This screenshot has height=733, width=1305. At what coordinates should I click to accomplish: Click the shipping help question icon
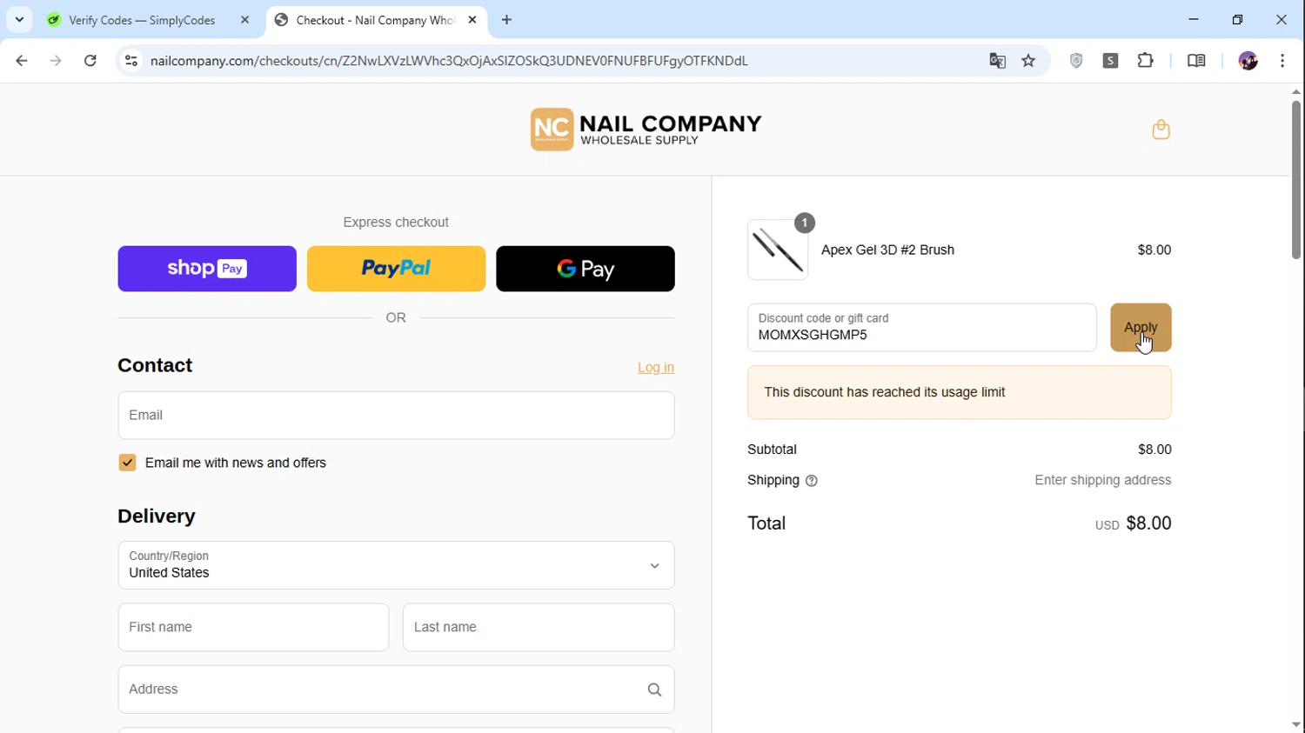point(811,481)
